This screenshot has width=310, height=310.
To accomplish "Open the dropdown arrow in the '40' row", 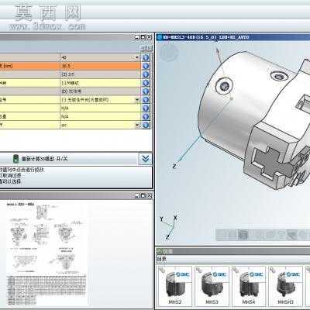I will coord(137,57).
